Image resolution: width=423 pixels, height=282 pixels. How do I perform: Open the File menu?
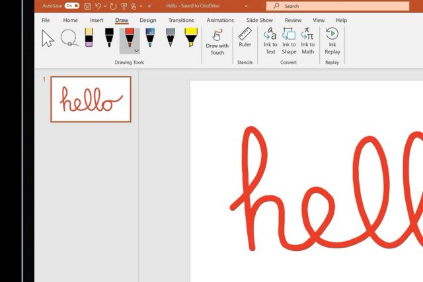46,20
